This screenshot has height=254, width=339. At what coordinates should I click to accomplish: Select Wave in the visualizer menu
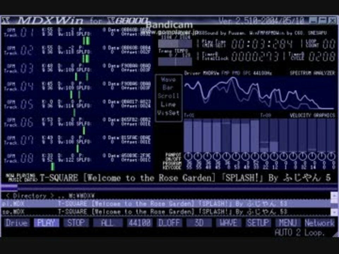(x=168, y=79)
